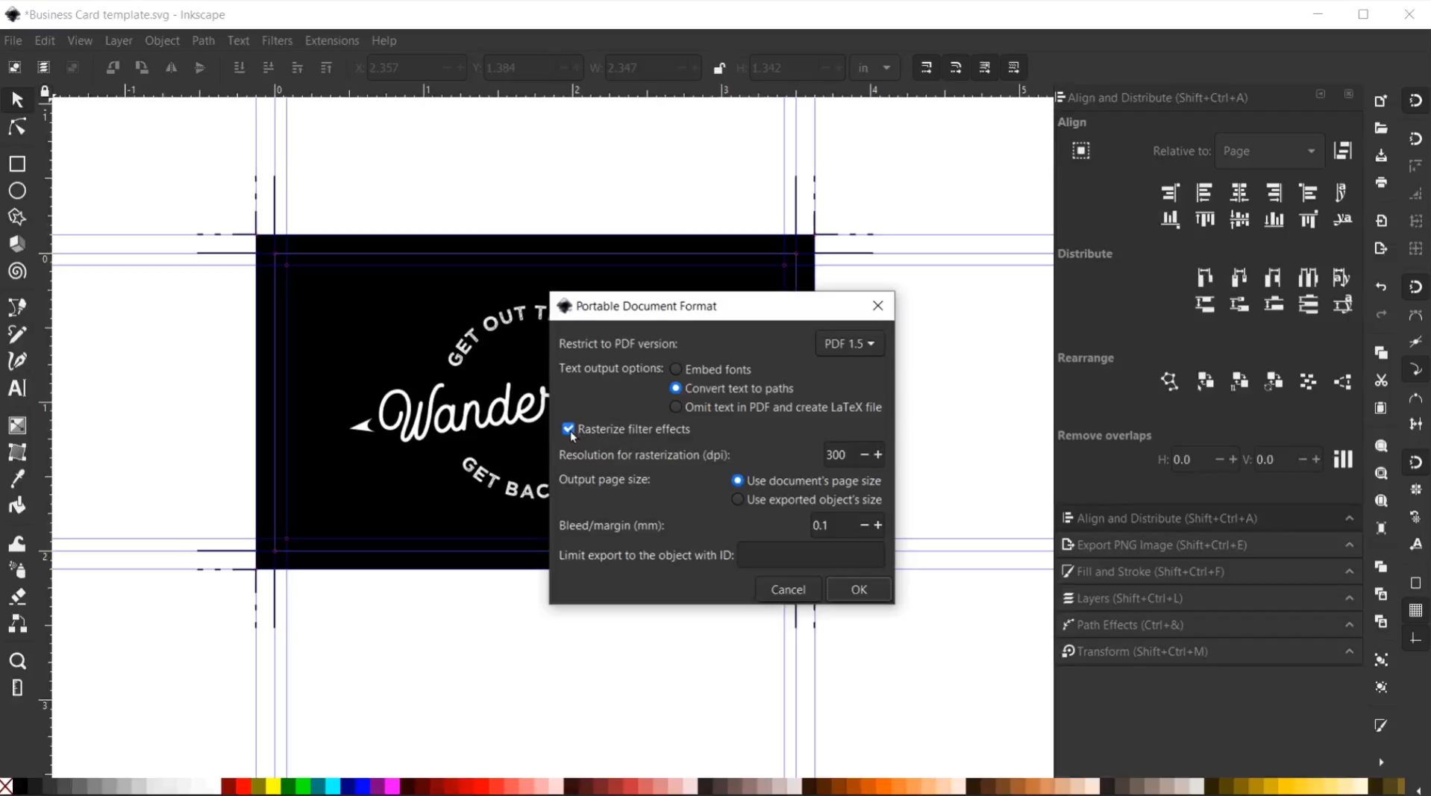
Task: Select the Spiral tool
Action: click(17, 272)
